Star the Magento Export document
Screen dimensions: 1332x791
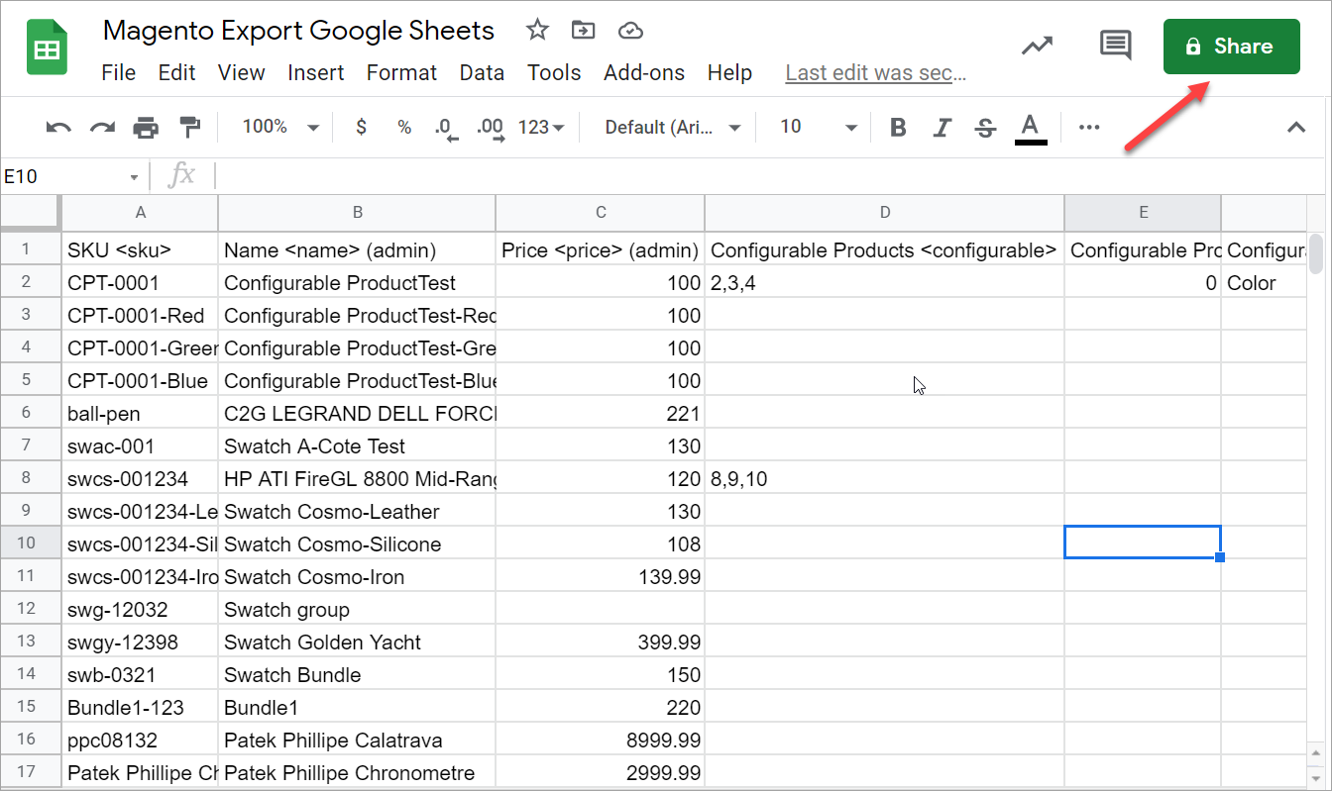tap(537, 30)
